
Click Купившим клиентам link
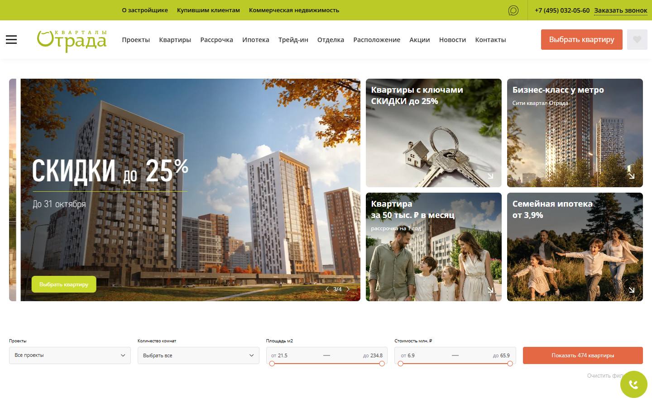tap(208, 10)
